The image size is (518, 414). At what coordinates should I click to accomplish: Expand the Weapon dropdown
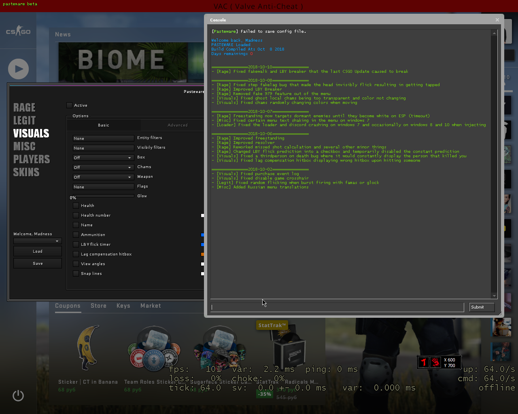[103, 177]
